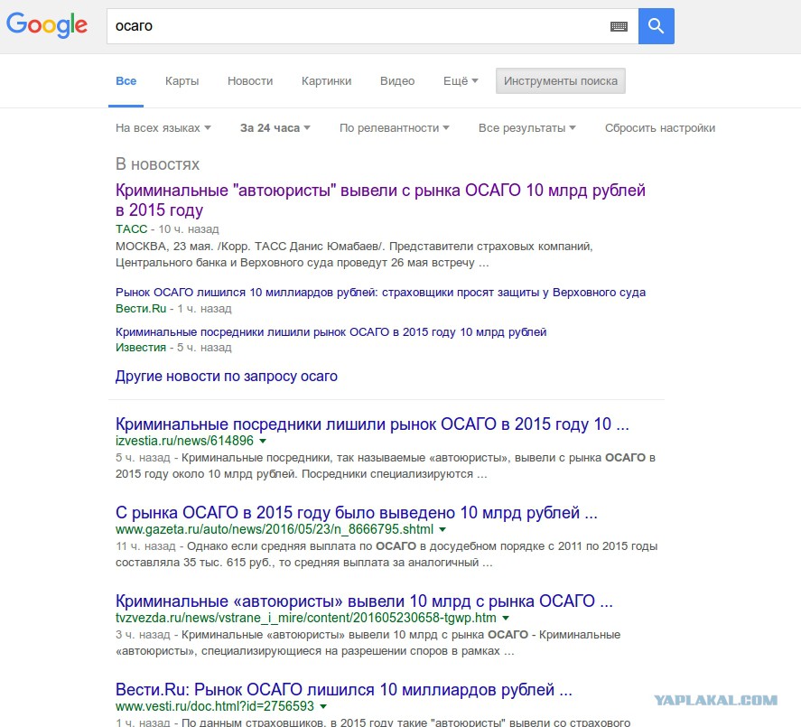Screen dimensions: 801x727
Task: Expand the arrow next to www.vesti.ru URL
Action: [x=323, y=706]
